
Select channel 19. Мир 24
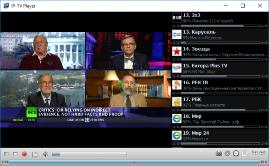tap(220, 137)
